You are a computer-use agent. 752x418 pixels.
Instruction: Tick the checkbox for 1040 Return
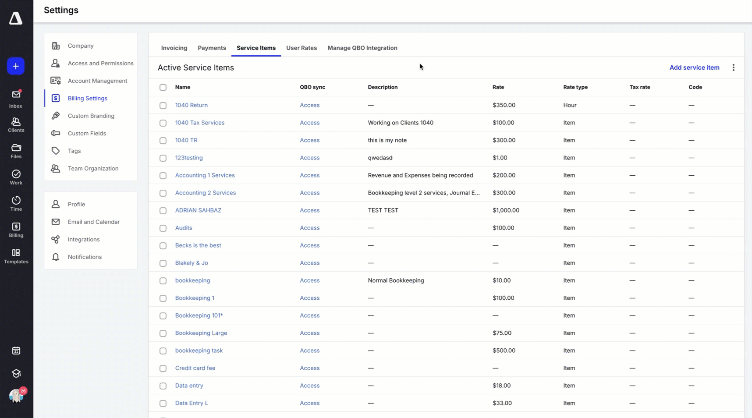tap(163, 105)
